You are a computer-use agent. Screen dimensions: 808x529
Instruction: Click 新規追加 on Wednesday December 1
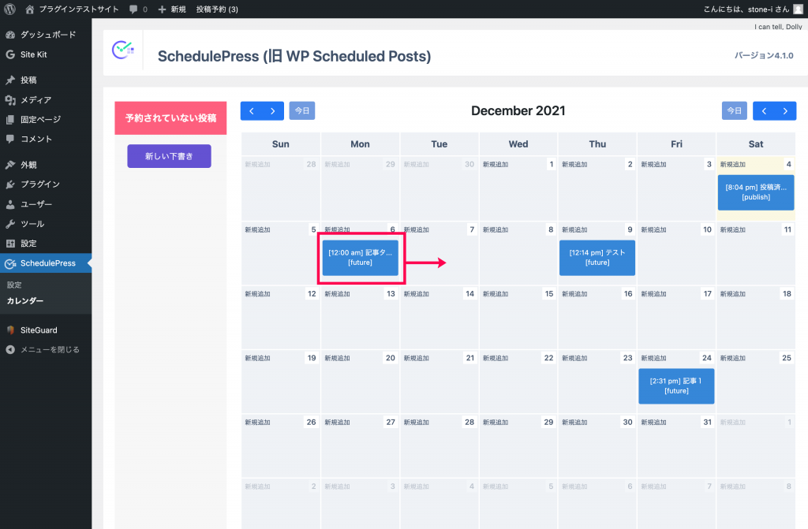pyautogui.click(x=496, y=164)
